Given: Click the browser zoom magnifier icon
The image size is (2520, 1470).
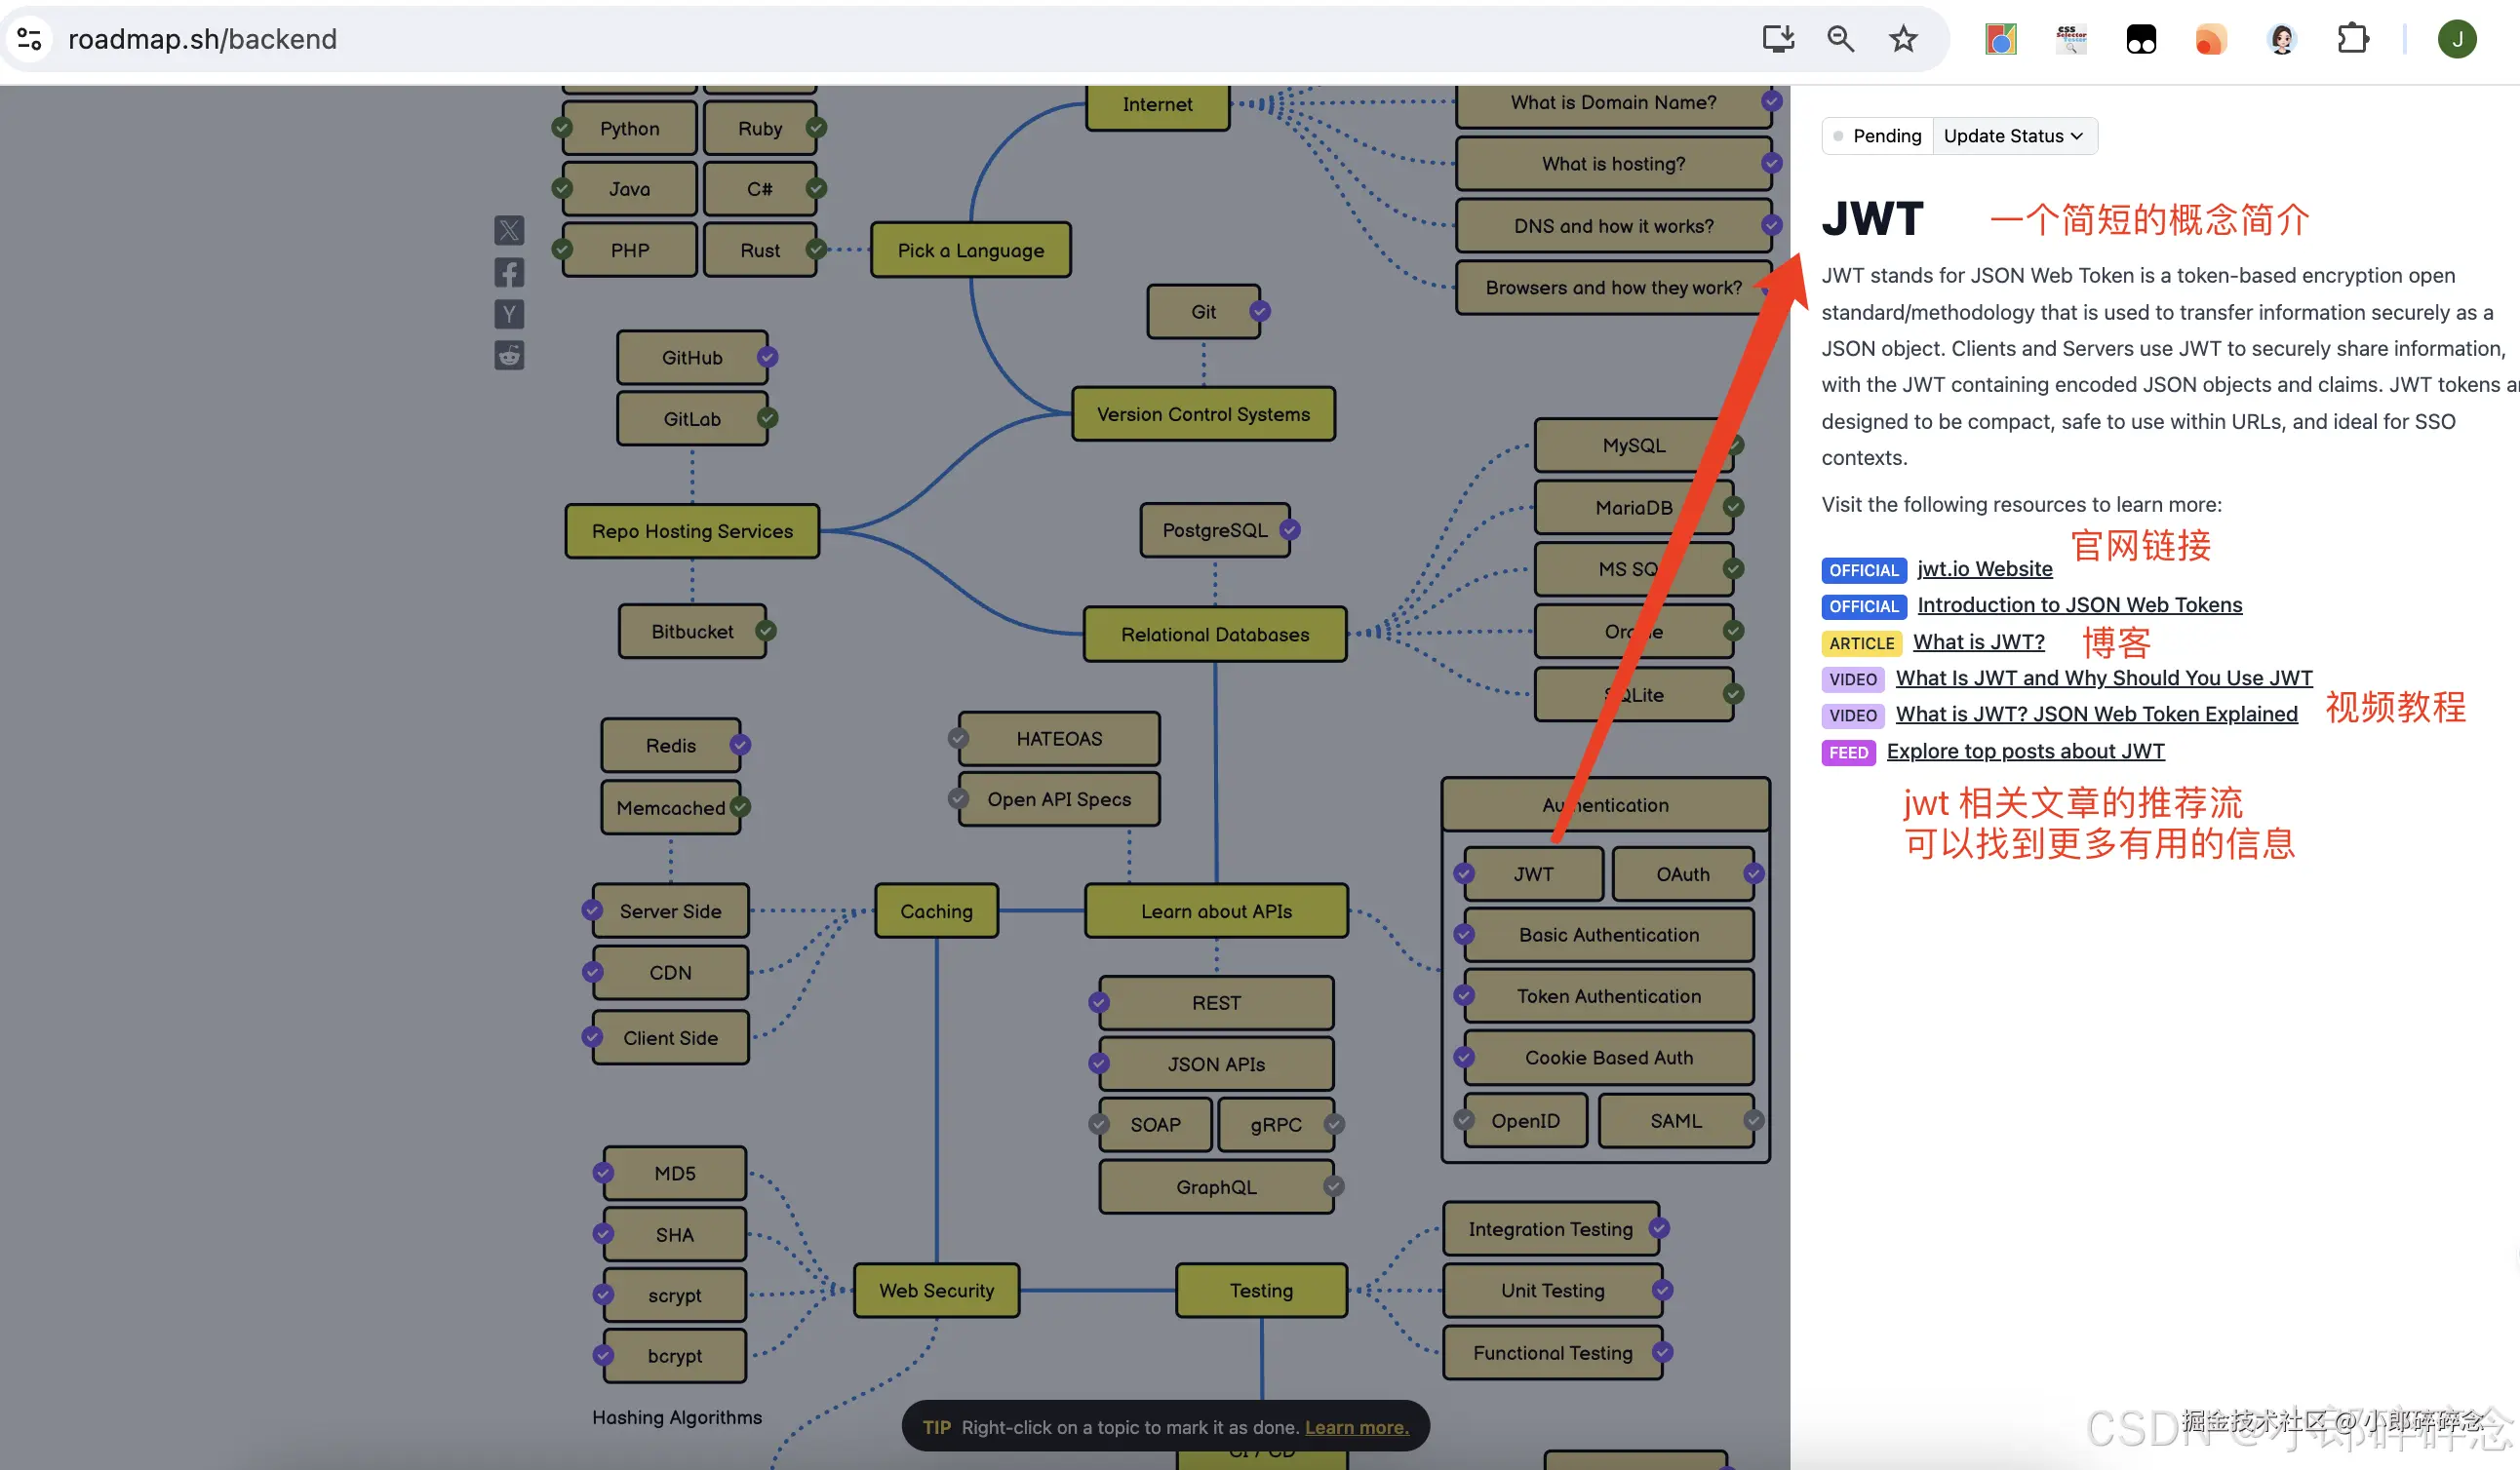Looking at the screenshot, I should tap(1840, 39).
